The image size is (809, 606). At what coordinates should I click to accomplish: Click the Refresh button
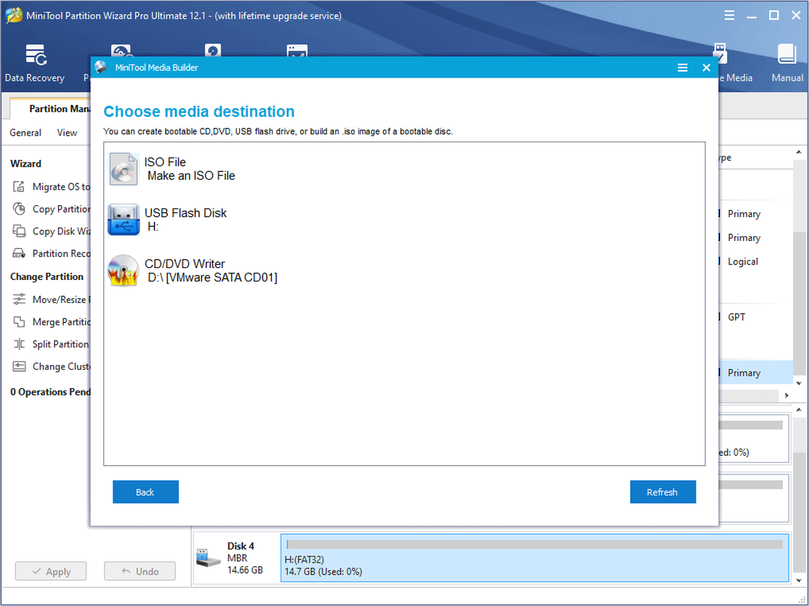(663, 492)
